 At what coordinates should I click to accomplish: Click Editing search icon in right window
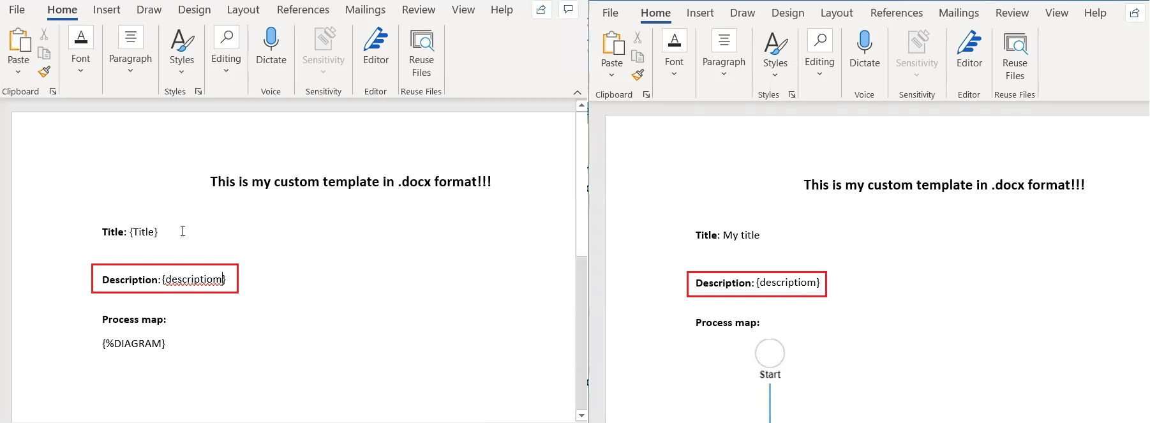pyautogui.click(x=819, y=41)
